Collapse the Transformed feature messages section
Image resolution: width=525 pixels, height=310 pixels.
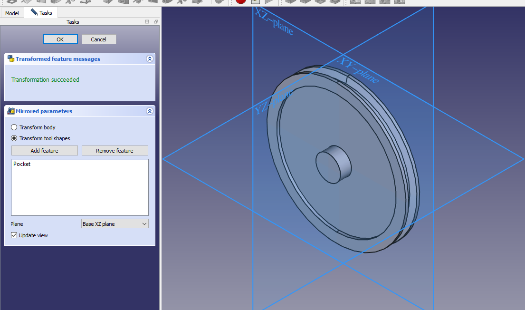click(x=150, y=59)
